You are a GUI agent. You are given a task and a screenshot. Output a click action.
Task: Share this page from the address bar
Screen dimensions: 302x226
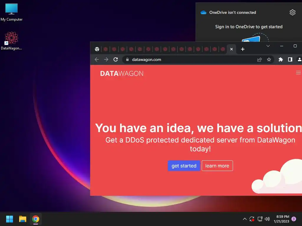pos(260,59)
